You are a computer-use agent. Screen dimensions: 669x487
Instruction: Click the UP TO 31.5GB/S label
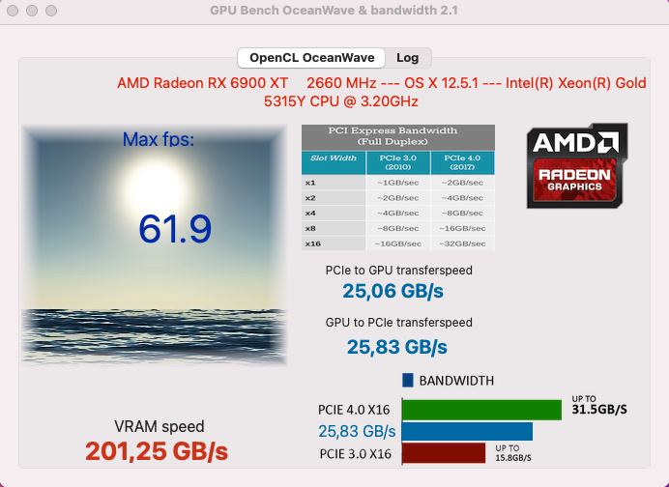click(x=599, y=405)
